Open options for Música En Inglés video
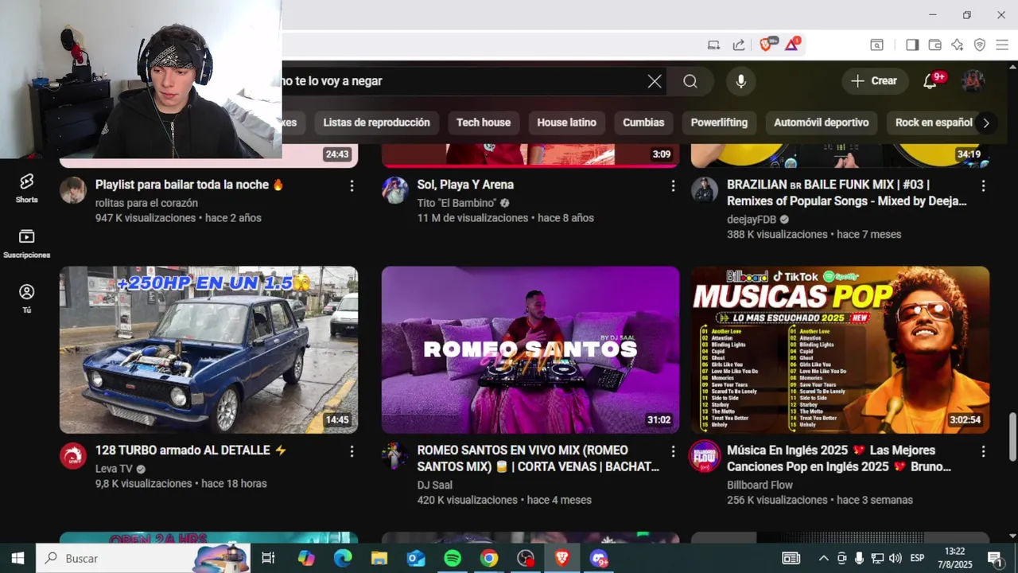 tap(983, 452)
